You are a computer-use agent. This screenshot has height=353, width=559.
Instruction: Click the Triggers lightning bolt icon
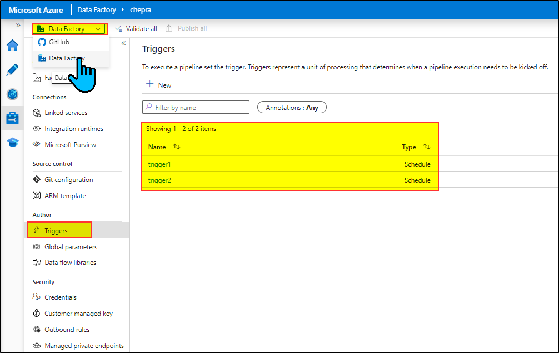pos(36,230)
